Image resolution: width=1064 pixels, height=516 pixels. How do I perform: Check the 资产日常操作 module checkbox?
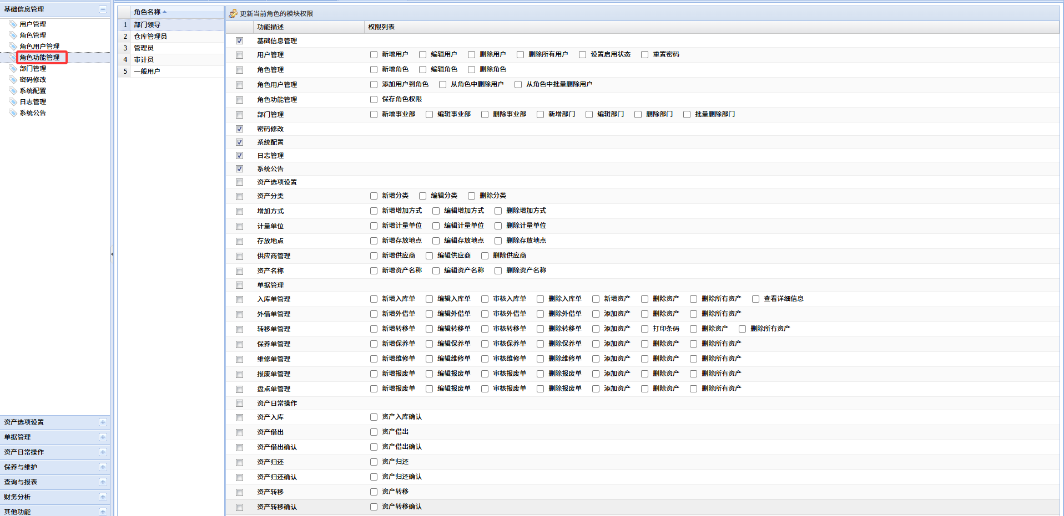pos(239,403)
